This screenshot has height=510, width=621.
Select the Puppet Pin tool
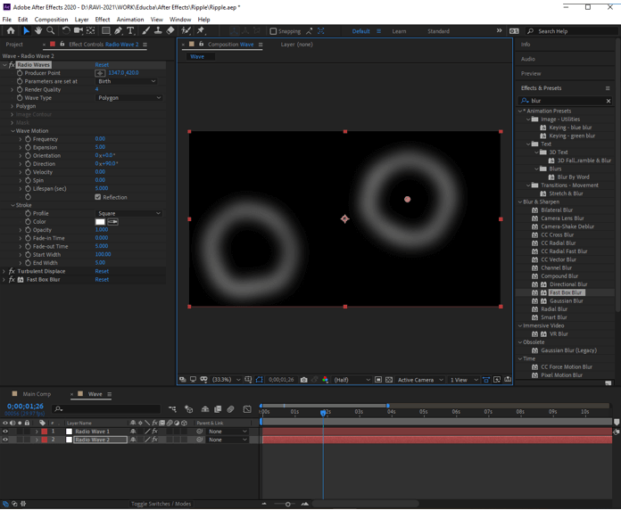point(201,31)
